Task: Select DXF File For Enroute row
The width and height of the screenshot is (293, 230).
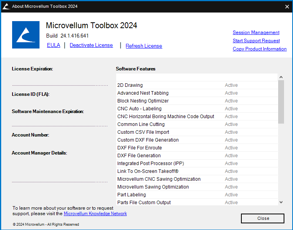Action: 197,148
